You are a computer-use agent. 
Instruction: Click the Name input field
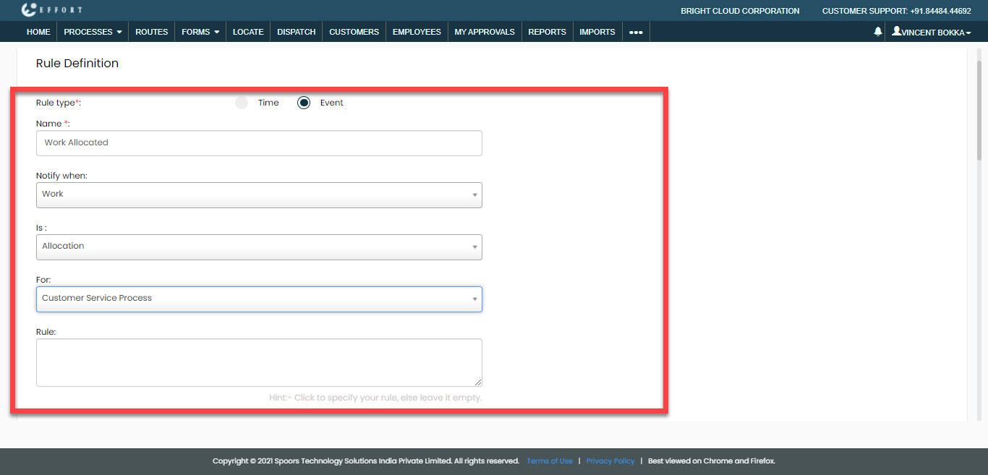point(259,143)
